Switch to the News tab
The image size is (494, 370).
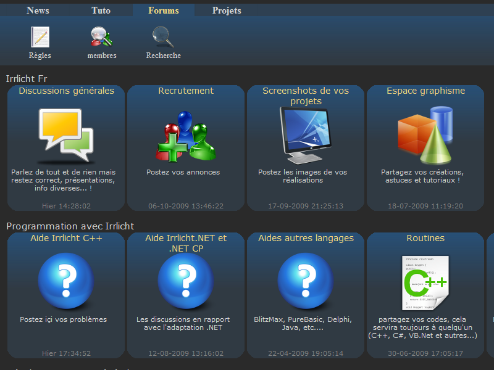coord(38,10)
